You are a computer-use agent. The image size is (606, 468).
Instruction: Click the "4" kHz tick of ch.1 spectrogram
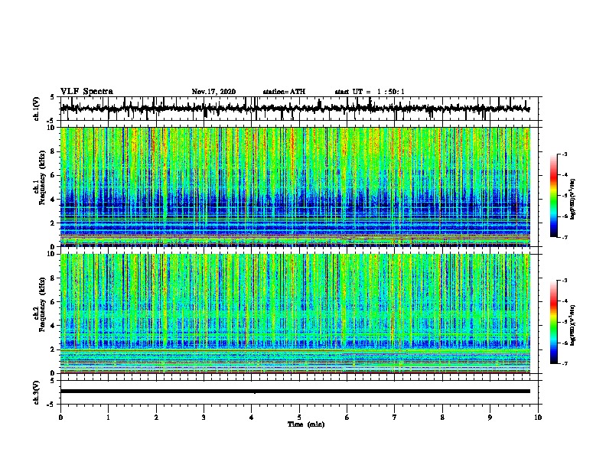click(54, 200)
